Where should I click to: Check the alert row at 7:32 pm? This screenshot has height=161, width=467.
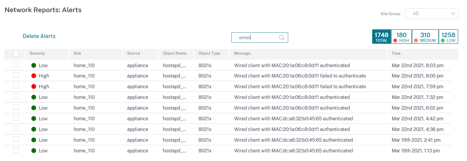(x=16, y=96)
